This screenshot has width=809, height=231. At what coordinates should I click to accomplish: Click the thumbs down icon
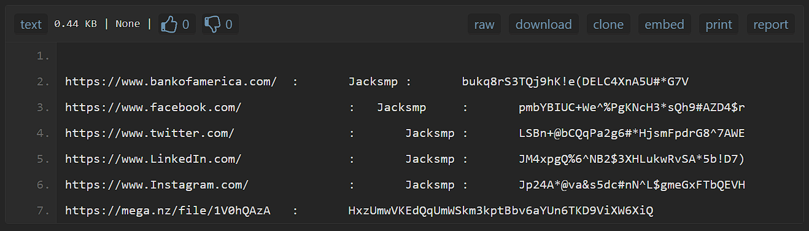click(x=212, y=25)
